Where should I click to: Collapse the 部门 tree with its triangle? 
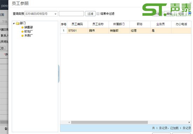click(x=14, y=23)
